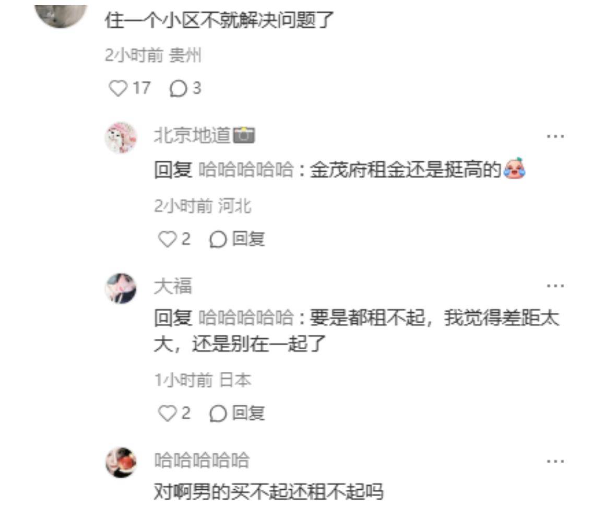This screenshot has width=605, height=506.
Task: Like the 大福 reply heart icon
Action: pyautogui.click(x=167, y=413)
